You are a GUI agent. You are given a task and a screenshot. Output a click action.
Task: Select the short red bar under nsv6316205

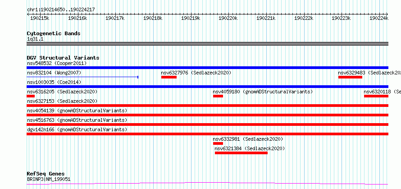pyautogui.click(x=31, y=96)
